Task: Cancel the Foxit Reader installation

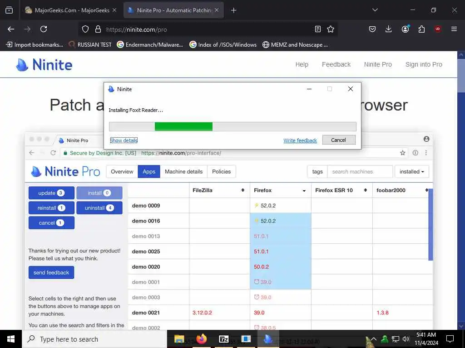Action: [x=339, y=140]
